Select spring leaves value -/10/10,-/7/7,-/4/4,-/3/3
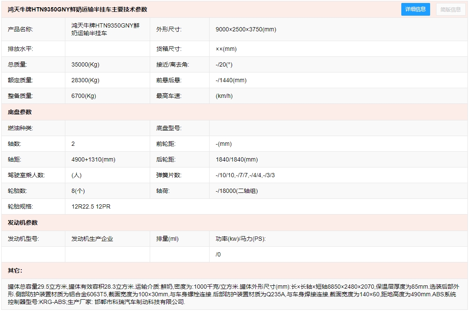470x312 pixels. tap(245, 175)
